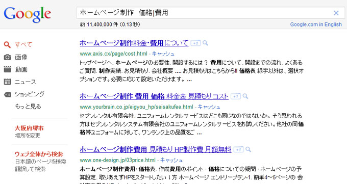This screenshot has width=347, height=184.
Task: Click +1 button on yourbrain.co.jp result
Action: click(235, 96)
